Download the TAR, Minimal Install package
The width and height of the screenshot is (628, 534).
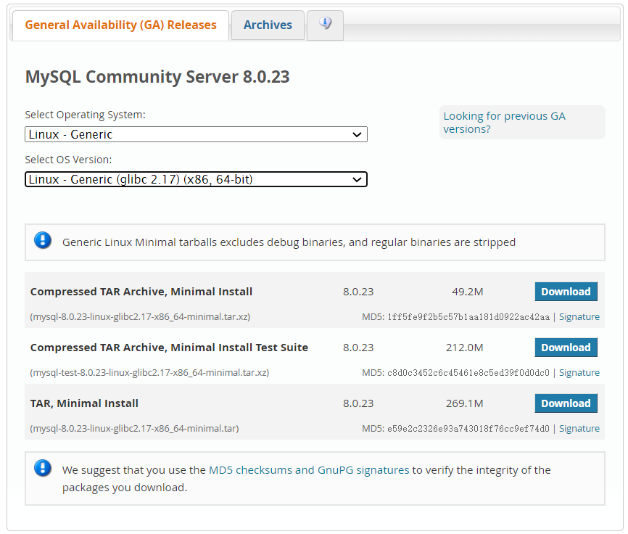click(566, 403)
